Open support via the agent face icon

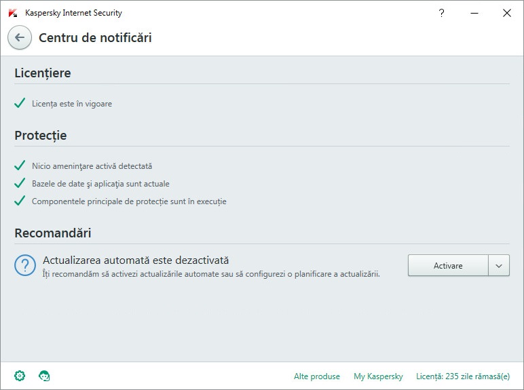click(x=45, y=375)
